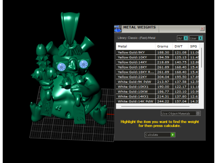Select the Yellow Gold:22KY row
Viewport: 217px width, 163px height.
(157, 77)
